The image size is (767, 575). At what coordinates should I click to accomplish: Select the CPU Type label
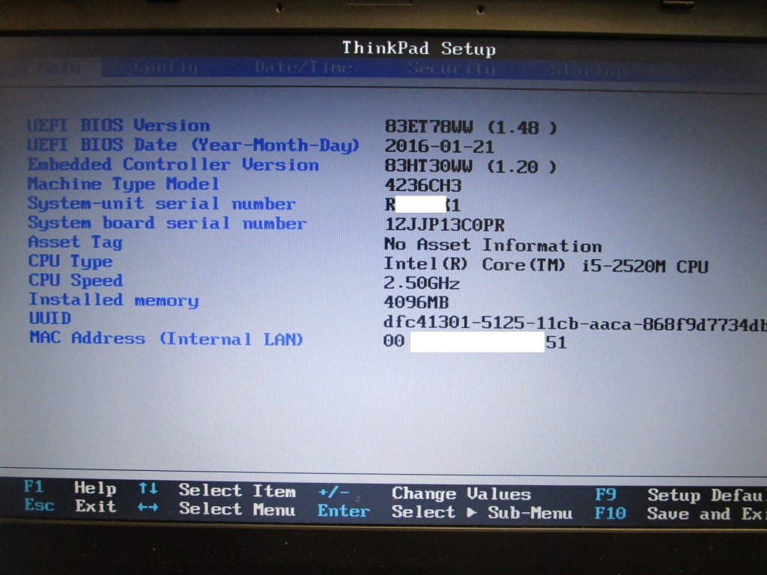pyautogui.click(x=70, y=261)
